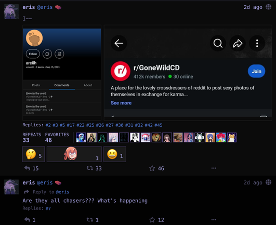Click the 'Reply to @eris' link
Viewport: 276px width, 225px height.
tap(47, 192)
